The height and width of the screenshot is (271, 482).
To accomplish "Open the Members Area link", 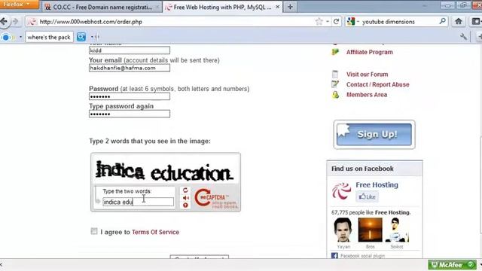I will (367, 95).
